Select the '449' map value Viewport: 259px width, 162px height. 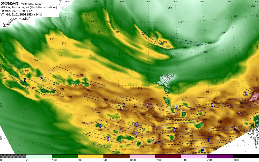(98, 32)
